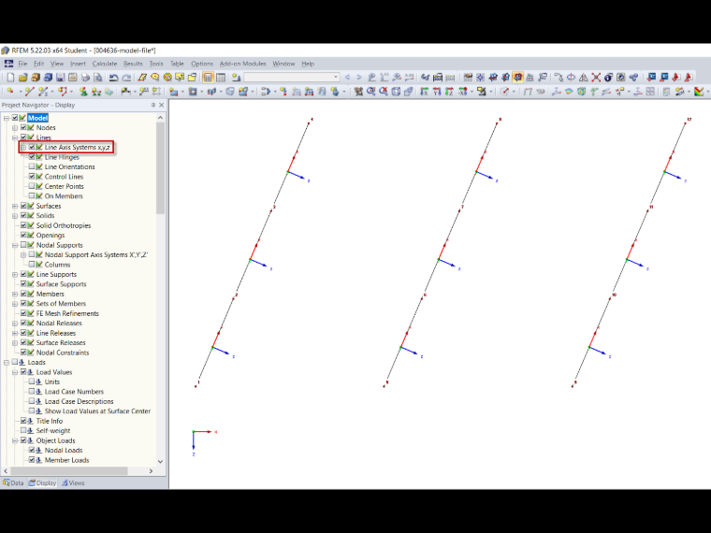711x533 pixels.
Task: Open the Add-on Modules menu
Action: pyautogui.click(x=242, y=64)
